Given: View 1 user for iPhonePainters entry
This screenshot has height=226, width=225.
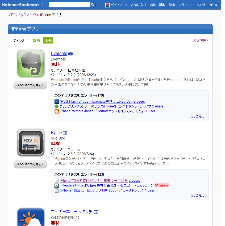Looking at the screenshot, I should pos(150,111).
